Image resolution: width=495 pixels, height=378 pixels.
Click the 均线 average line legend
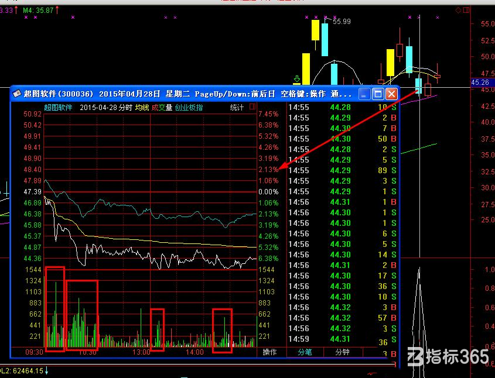[x=142, y=108]
